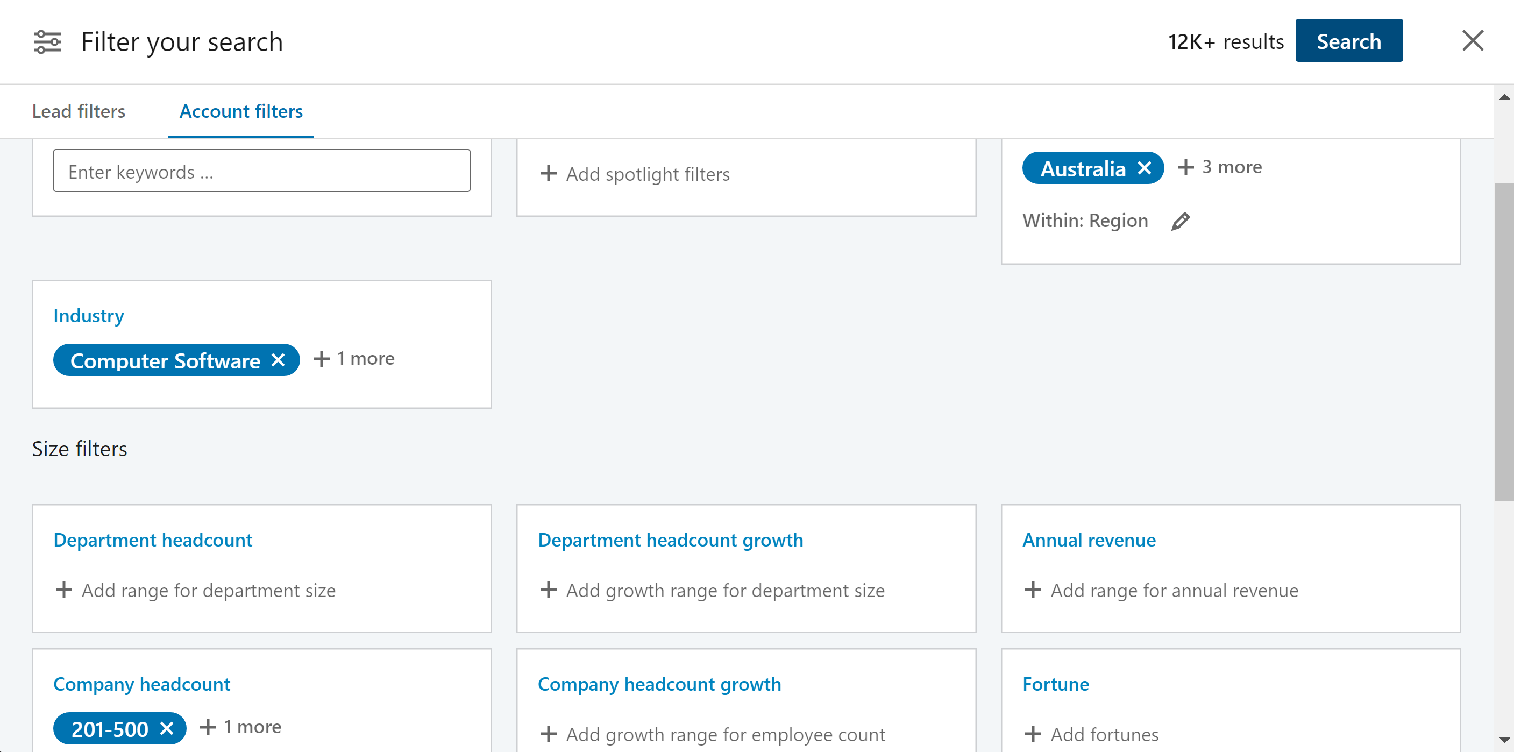Screen dimensions: 1514x752
Task: Click plus icon to add spotlight filters
Action: (548, 173)
